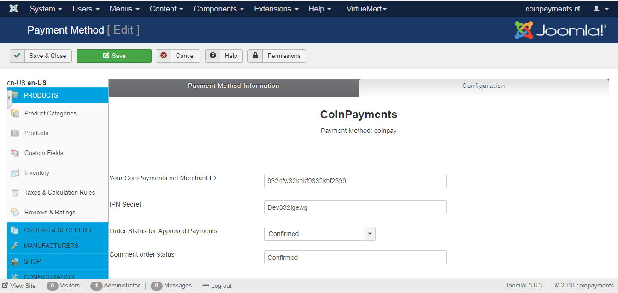Expand the ORDERS & SHOPPERS section

point(58,230)
